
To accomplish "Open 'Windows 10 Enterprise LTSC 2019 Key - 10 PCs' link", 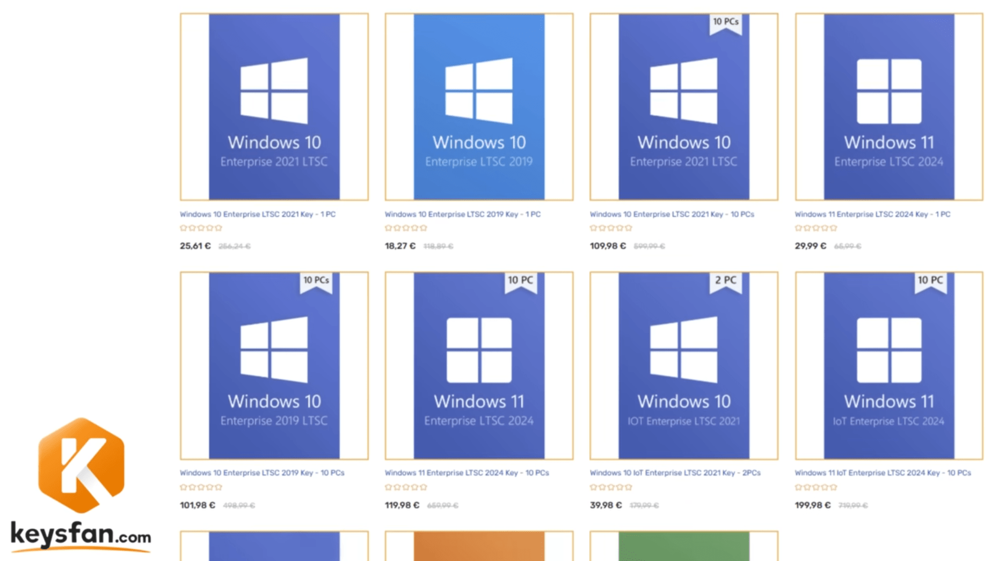I will tap(262, 473).
